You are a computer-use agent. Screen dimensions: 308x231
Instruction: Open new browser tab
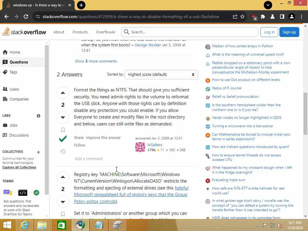point(81,5)
